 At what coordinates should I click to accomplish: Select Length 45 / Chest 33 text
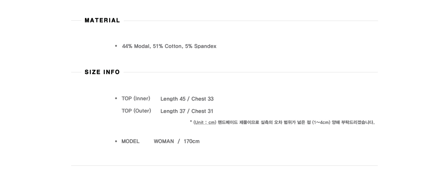(187, 99)
